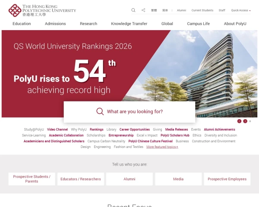Open Fashion and Textiles topic
This screenshot has height=207, width=259.
(x=129, y=147)
